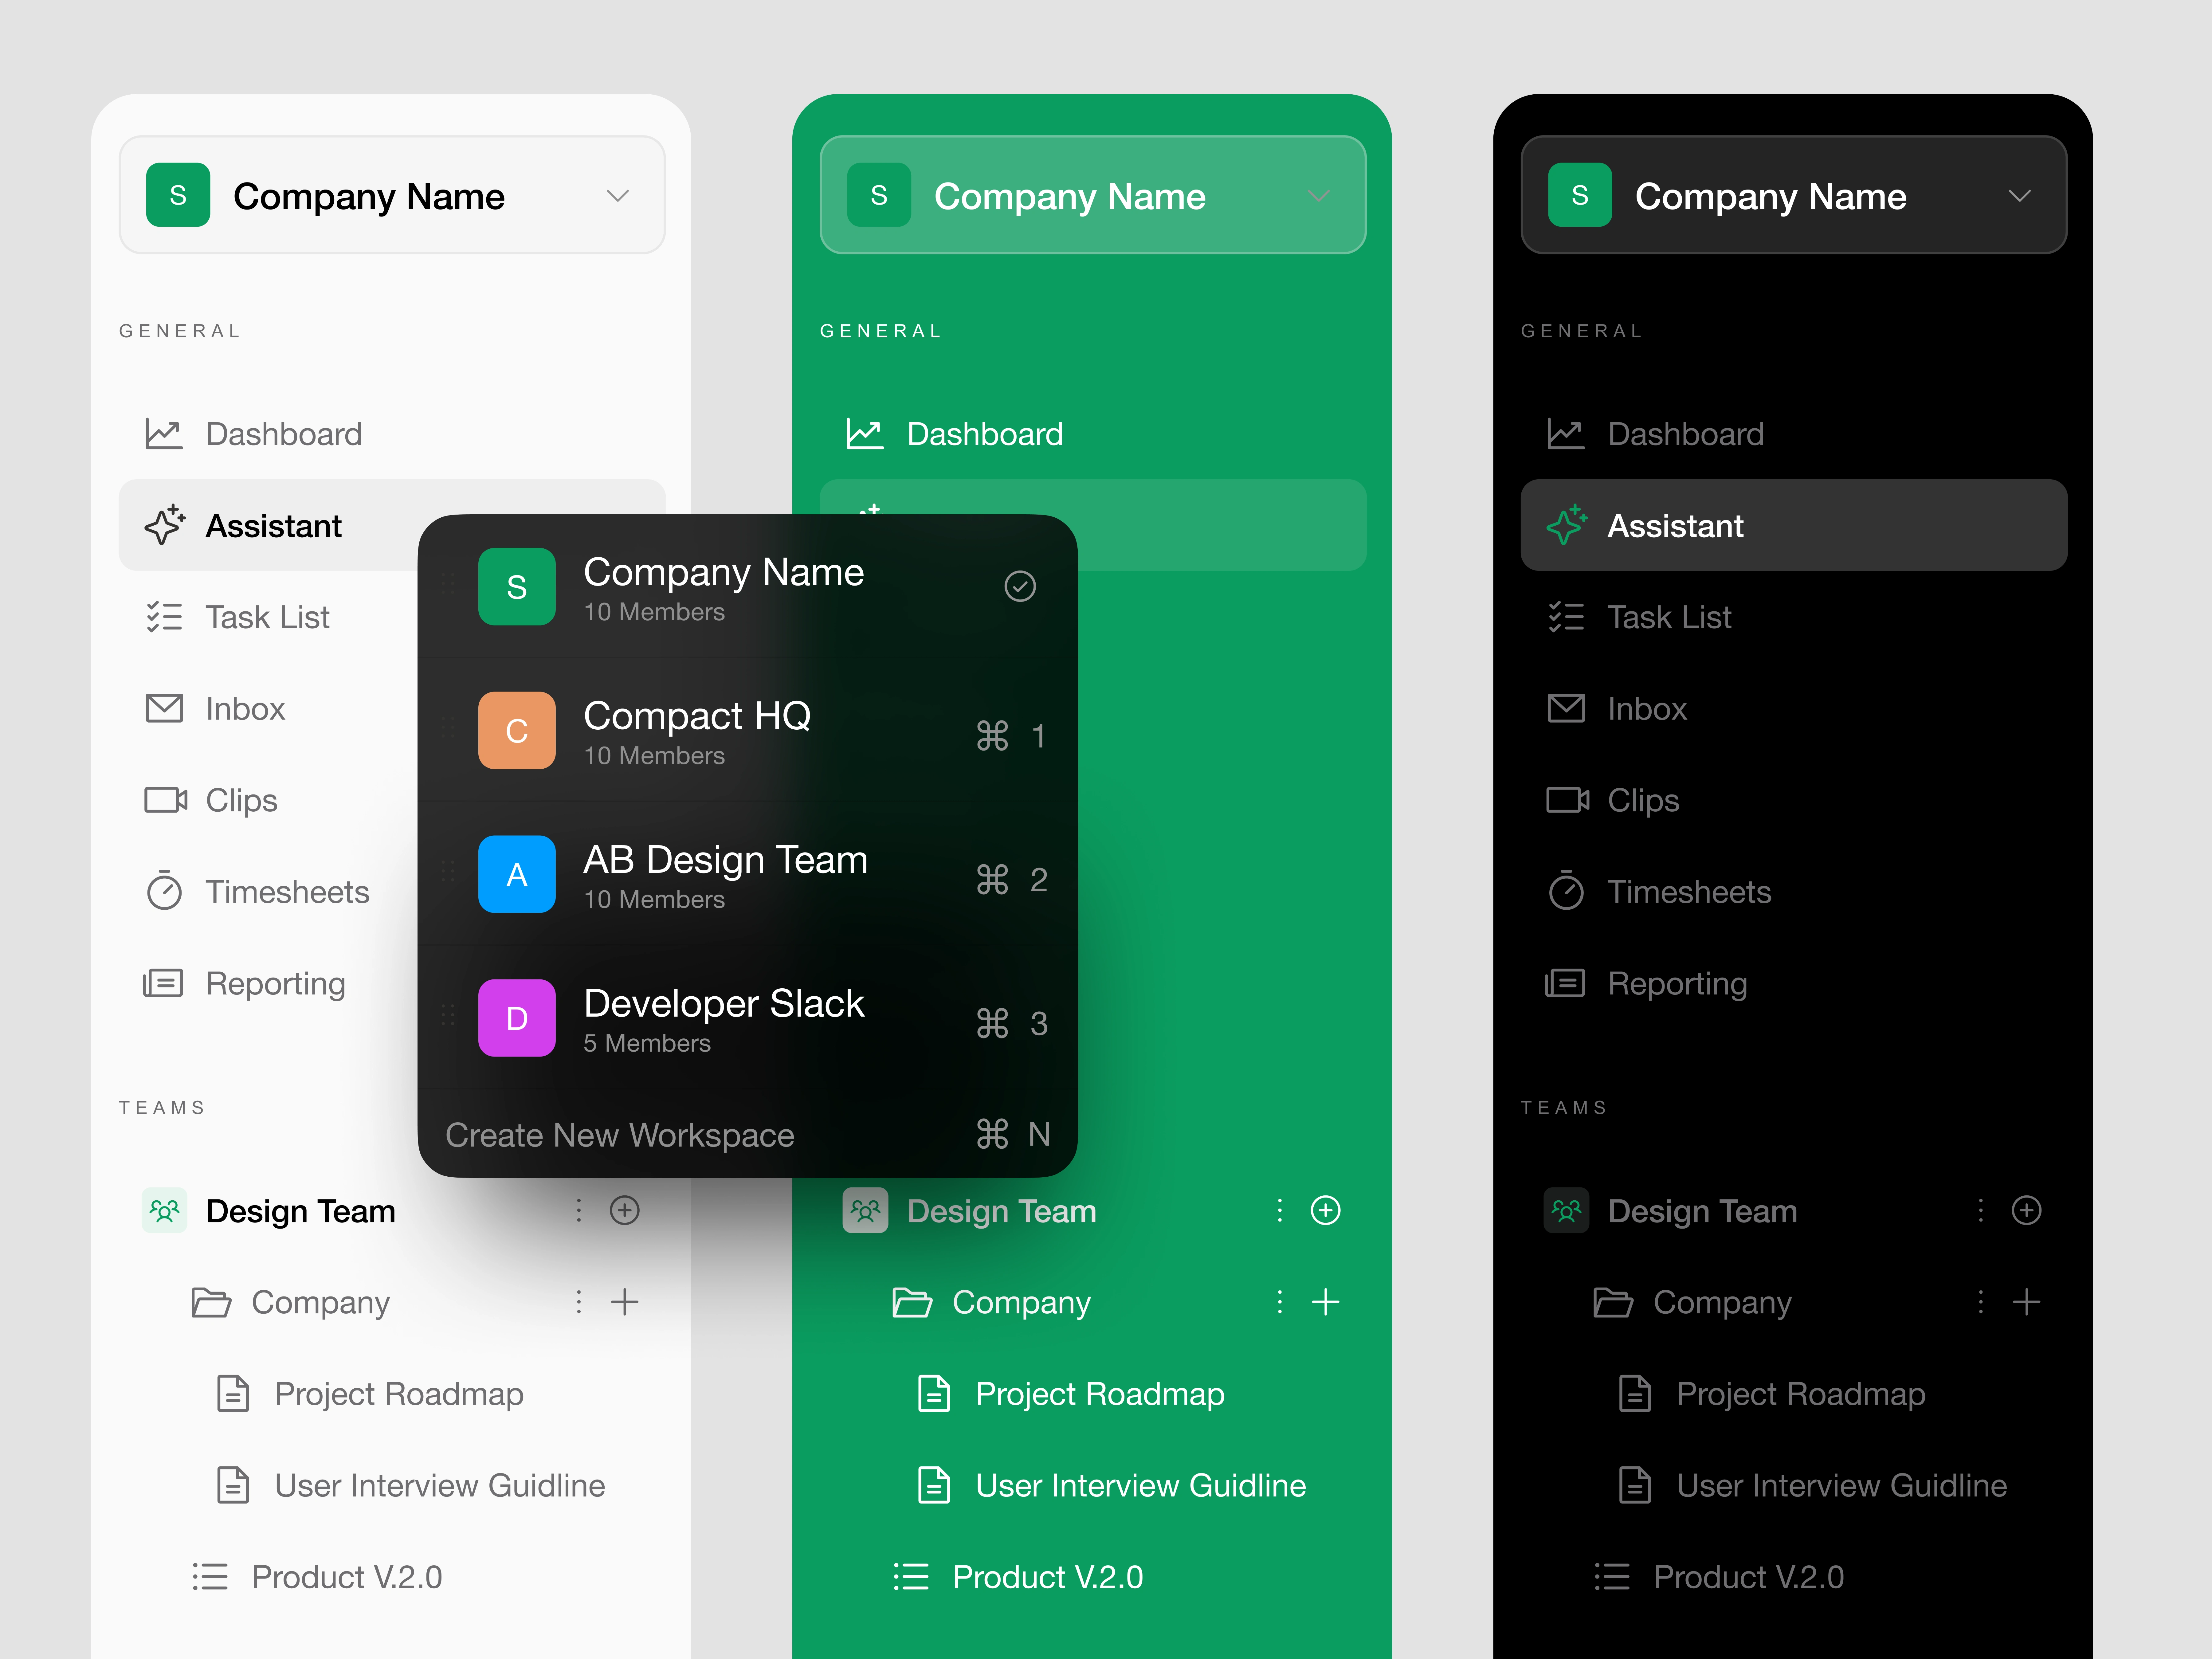Screen dimensions: 2212x1659
Task: Open Company Name chevron in green sidebar
Action: 1319,196
